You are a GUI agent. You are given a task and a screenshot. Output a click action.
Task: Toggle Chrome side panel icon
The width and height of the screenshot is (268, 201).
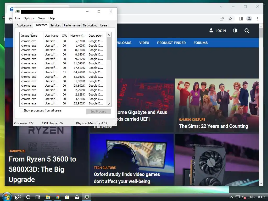(241, 19)
